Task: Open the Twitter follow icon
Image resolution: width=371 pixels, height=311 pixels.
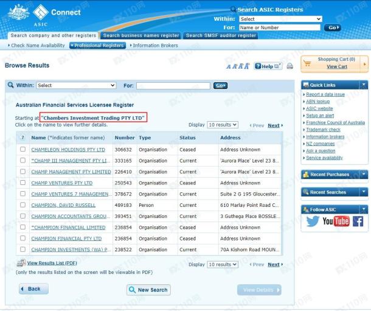Action: tap(313, 222)
